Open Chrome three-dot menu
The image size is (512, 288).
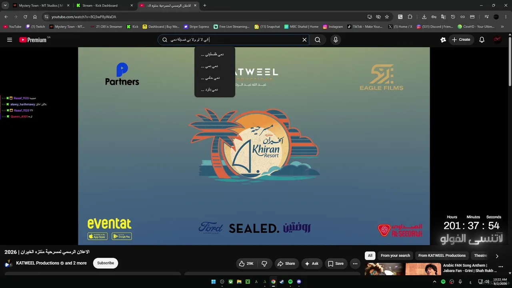(506, 17)
